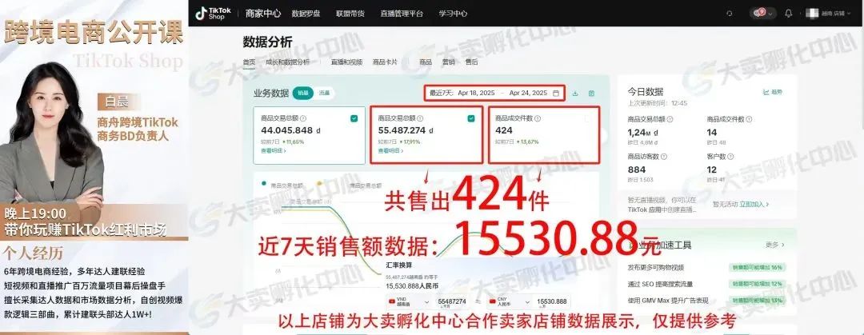Image resolution: width=864 pixels, height=335 pixels.
Task: Click info icon beside 44.045.848 card title
Action: coord(303,118)
